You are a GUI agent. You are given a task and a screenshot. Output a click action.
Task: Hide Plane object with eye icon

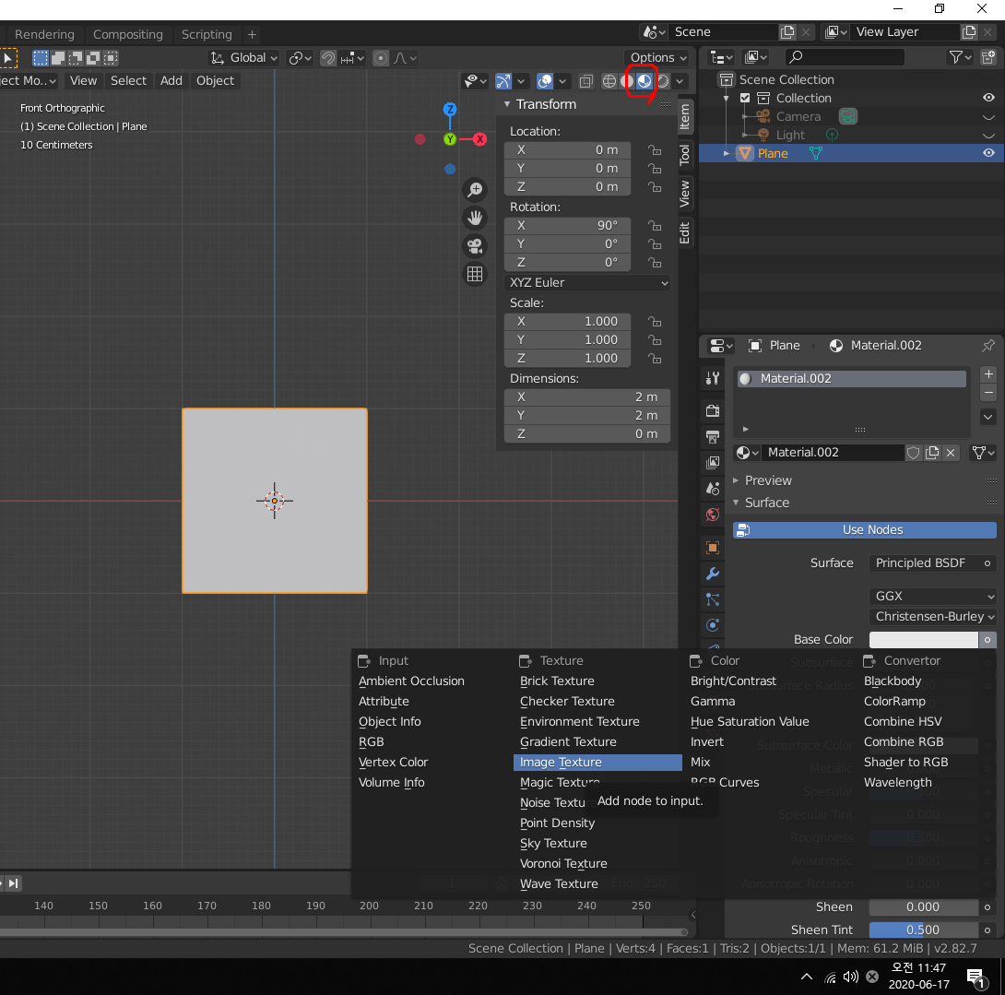989,153
